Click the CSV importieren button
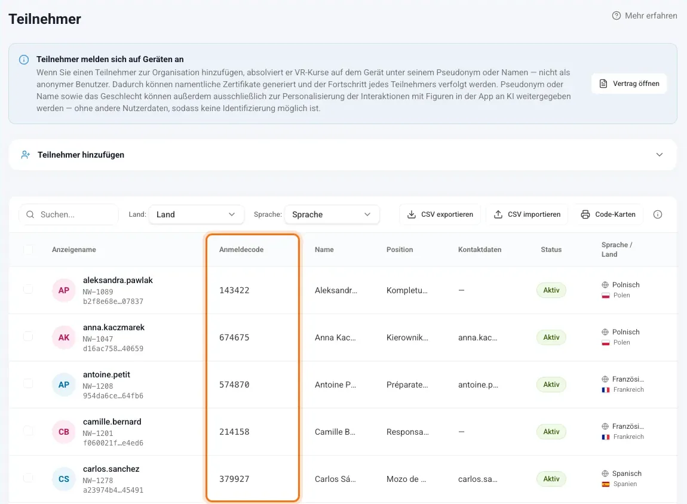The image size is (687, 504). (527, 214)
